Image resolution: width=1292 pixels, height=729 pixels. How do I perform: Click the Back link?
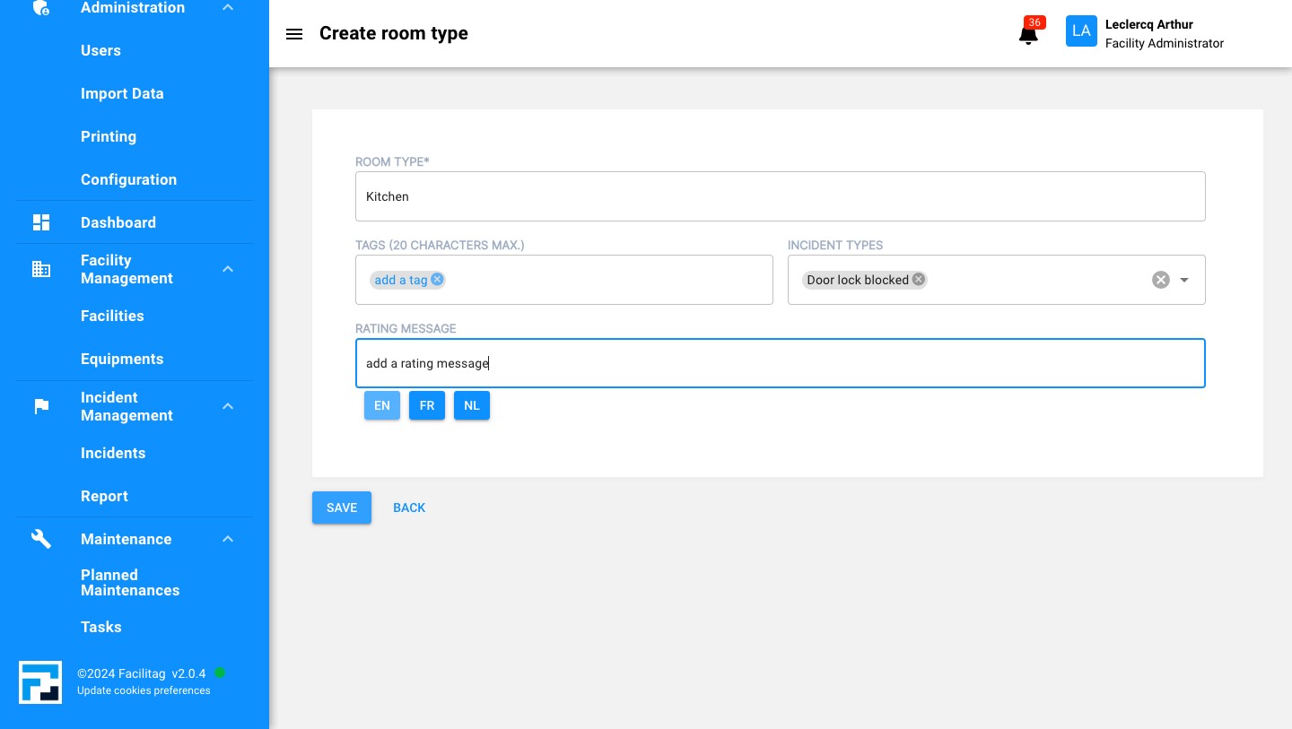pos(409,508)
